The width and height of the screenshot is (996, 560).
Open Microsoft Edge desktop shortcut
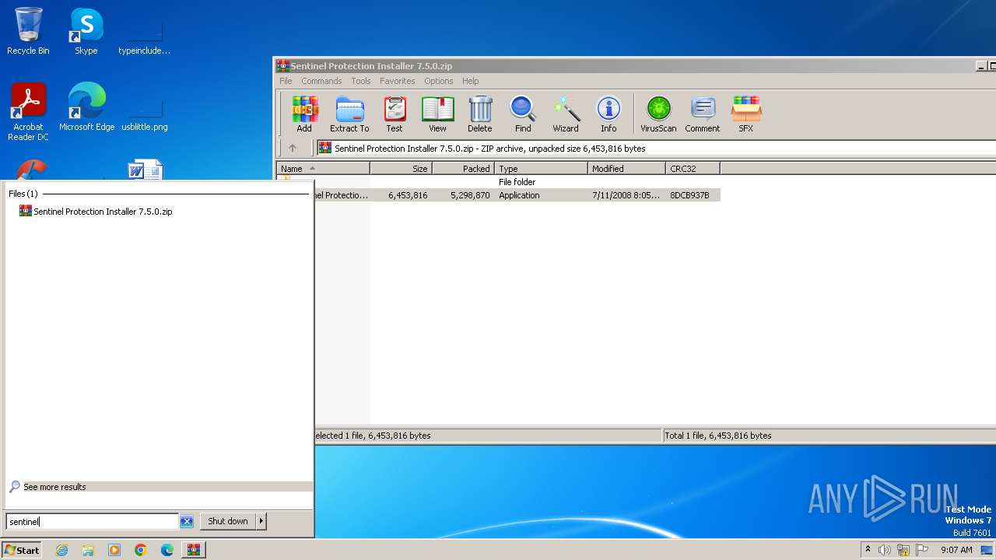(x=86, y=108)
